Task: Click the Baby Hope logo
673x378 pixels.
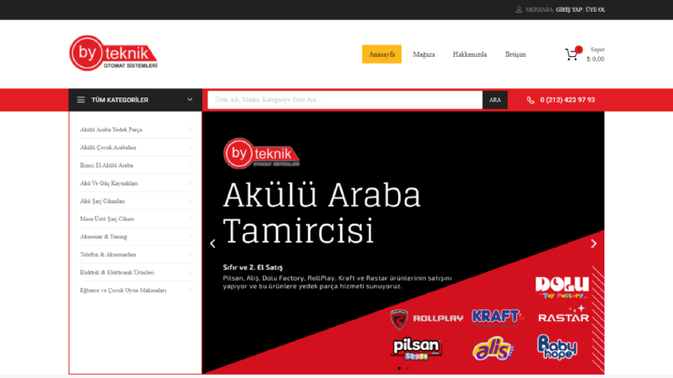Action: (557, 347)
